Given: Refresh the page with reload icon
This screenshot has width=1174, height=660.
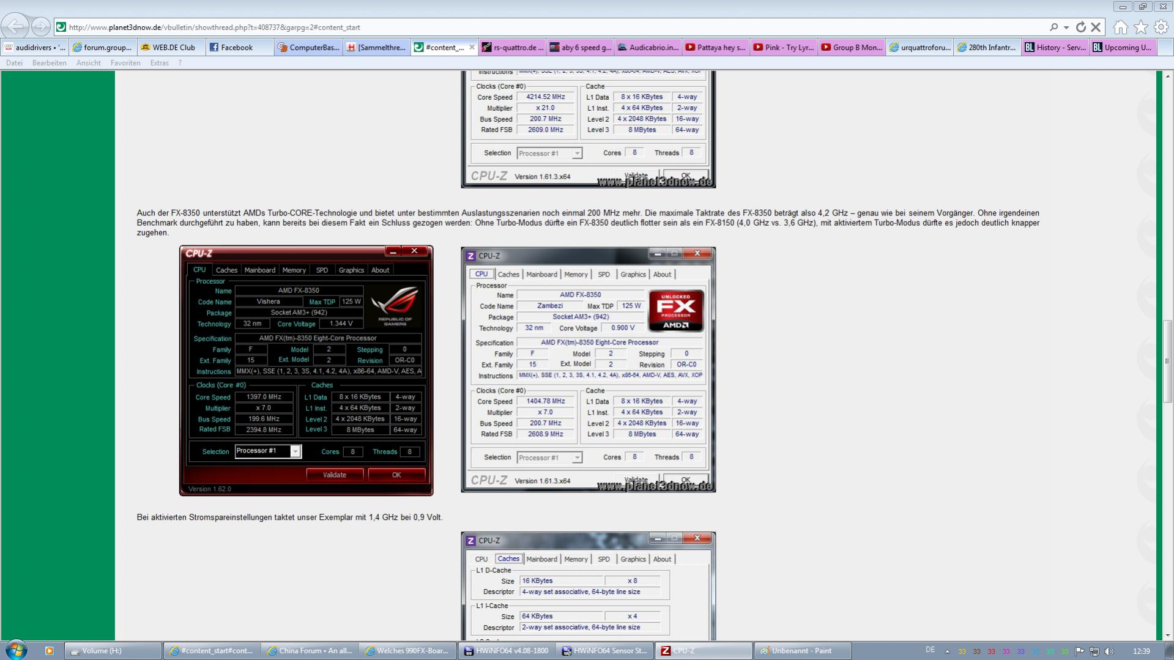Looking at the screenshot, I should [1081, 27].
